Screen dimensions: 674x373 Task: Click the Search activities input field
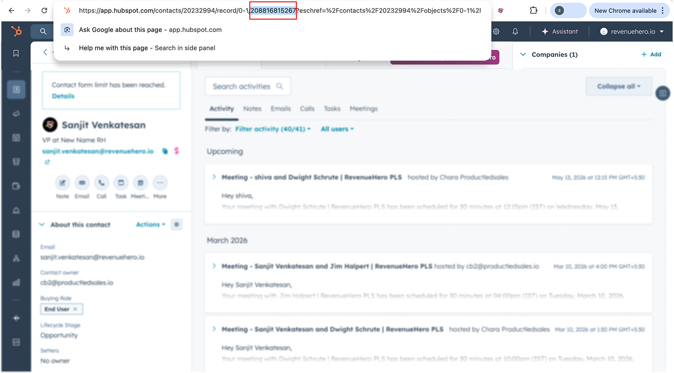(247, 86)
